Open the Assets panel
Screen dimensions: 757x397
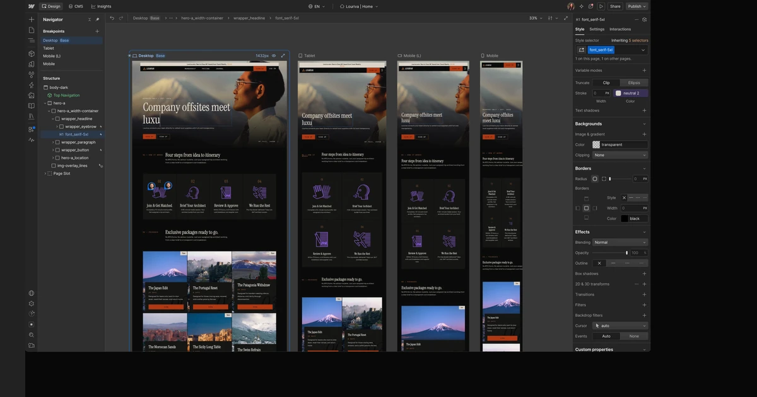pyautogui.click(x=32, y=95)
